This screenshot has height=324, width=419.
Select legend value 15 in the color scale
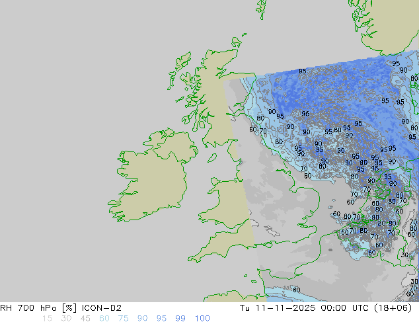(x=47, y=319)
